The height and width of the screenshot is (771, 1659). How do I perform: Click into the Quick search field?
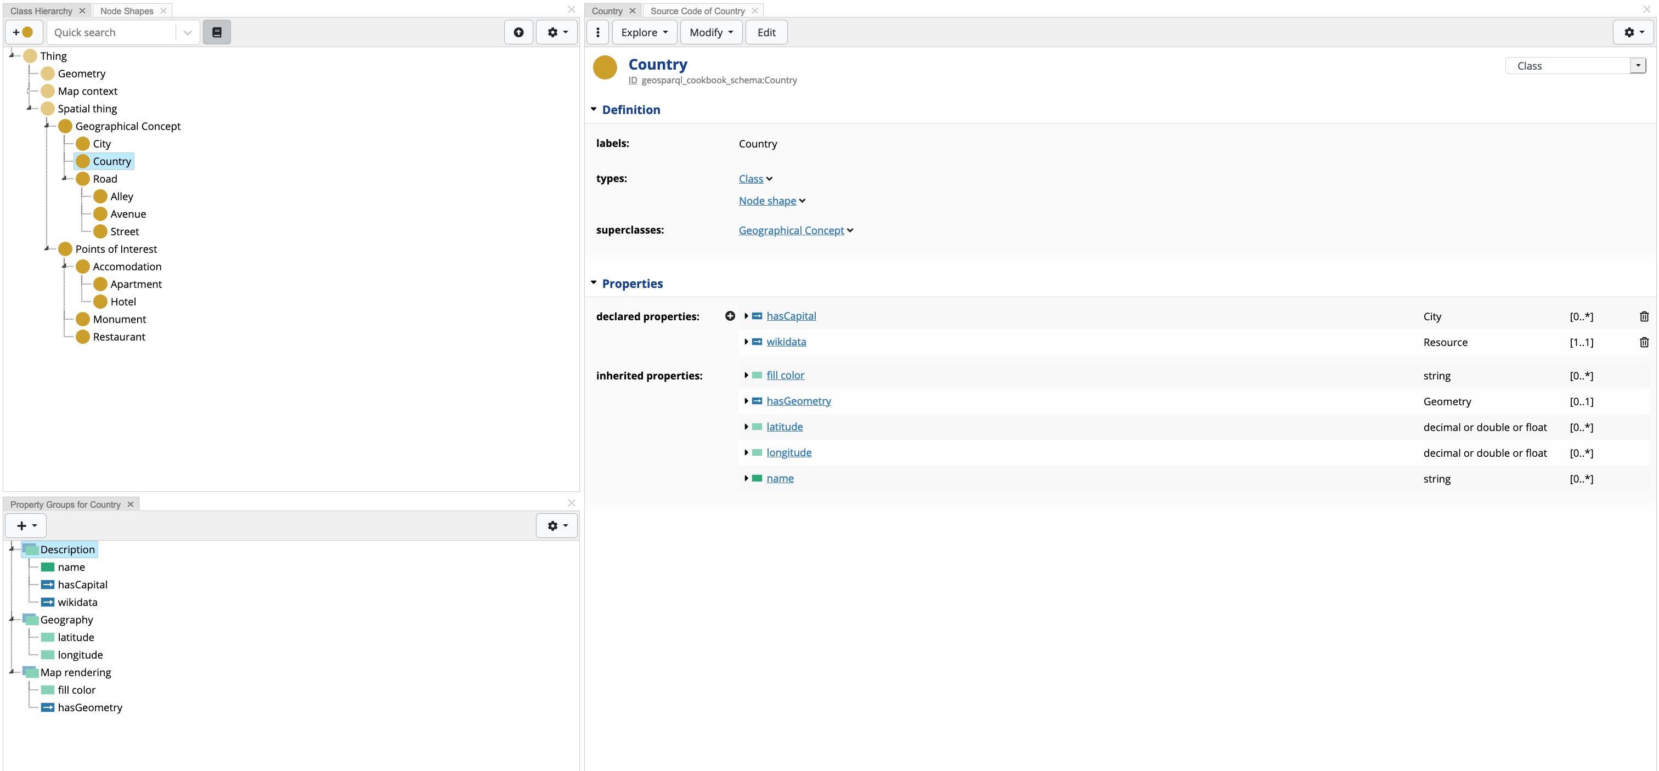tap(110, 32)
